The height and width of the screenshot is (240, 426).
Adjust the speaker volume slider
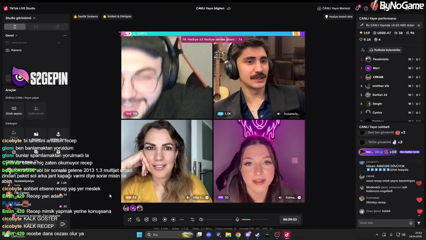[219, 220]
